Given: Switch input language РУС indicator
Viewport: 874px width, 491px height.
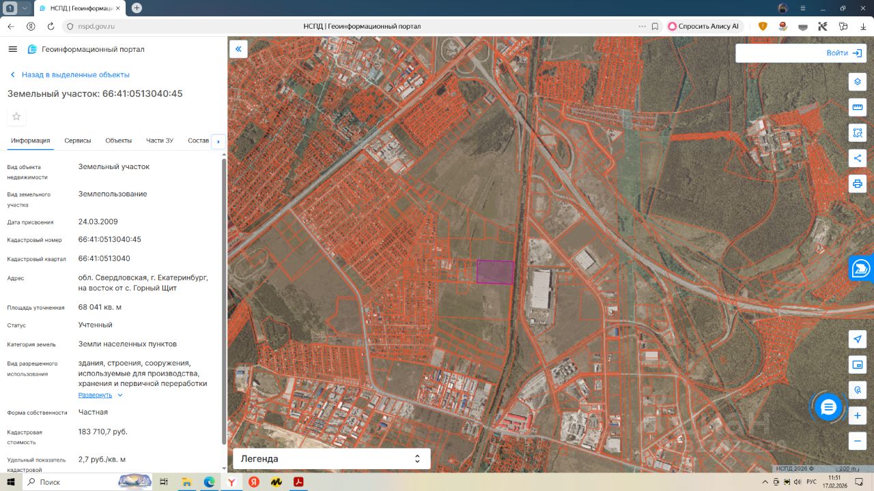Looking at the screenshot, I should click(x=812, y=482).
